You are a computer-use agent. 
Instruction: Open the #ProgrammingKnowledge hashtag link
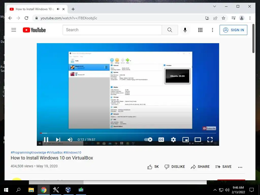pos(28,153)
